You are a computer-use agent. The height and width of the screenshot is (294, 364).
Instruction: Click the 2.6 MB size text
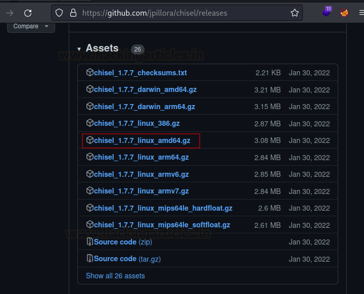(269, 208)
